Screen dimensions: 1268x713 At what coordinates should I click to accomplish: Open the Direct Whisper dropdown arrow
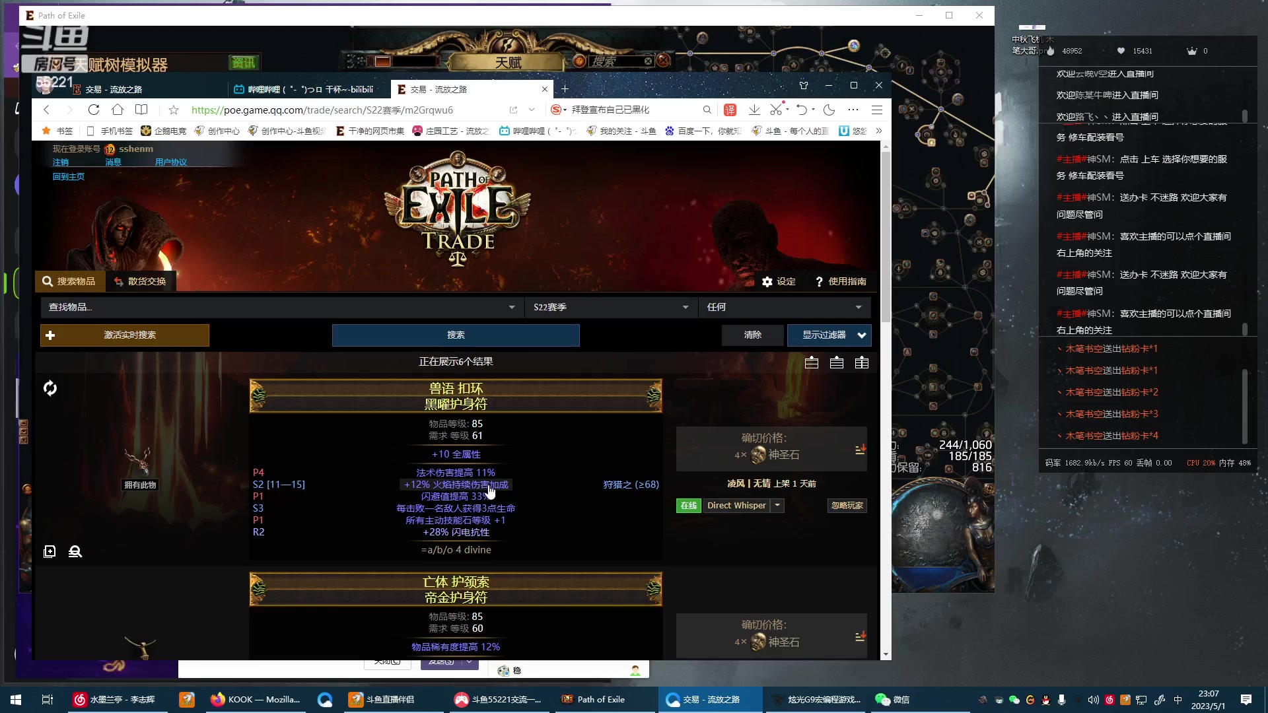[777, 505]
